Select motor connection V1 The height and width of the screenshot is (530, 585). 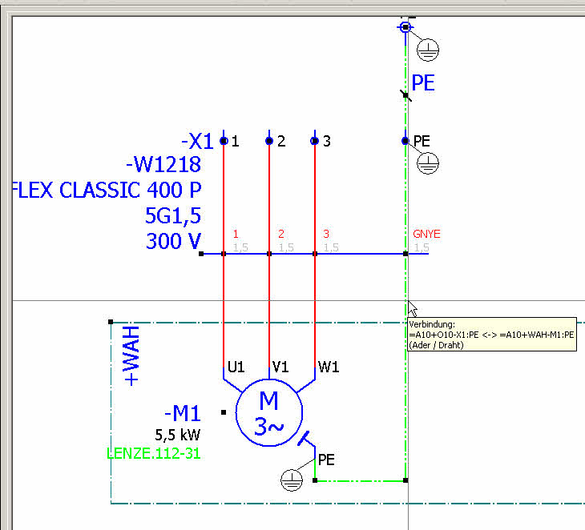[280, 367]
